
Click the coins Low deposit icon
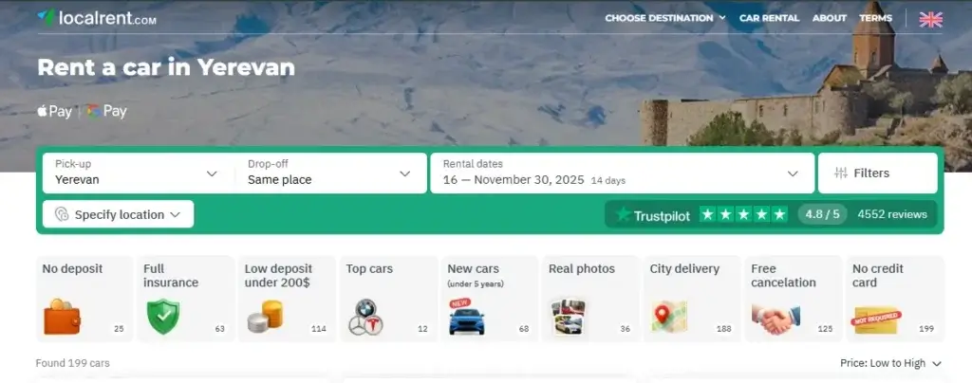coord(266,317)
